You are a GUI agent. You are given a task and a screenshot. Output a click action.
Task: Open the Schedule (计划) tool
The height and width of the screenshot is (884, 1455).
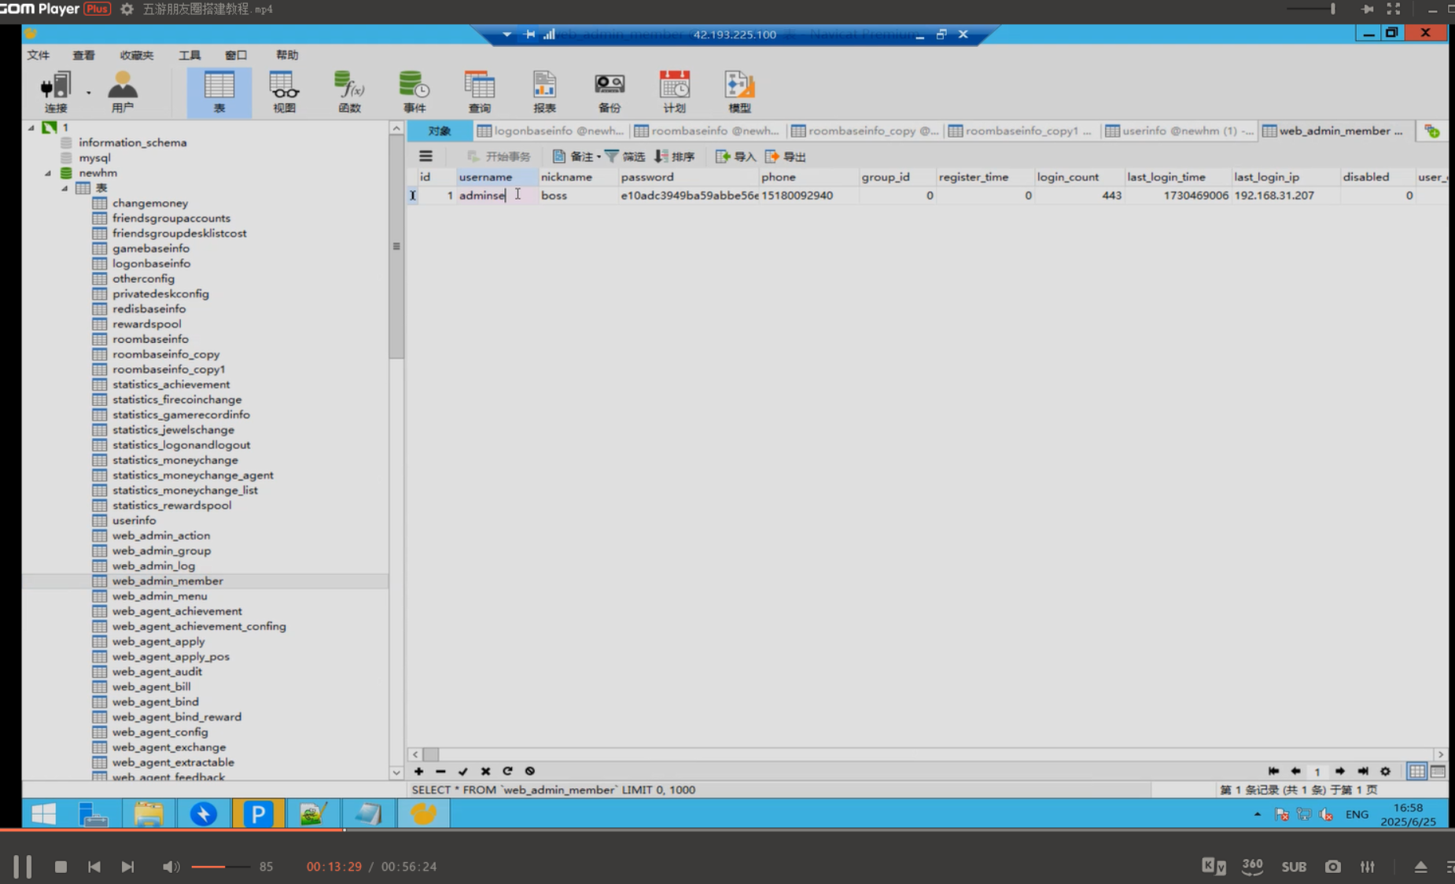coord(674,91)
